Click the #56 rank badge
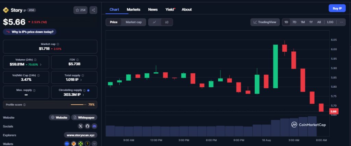Image resolution: width=351 pixels, height=146 pixels. coord(31,10)
